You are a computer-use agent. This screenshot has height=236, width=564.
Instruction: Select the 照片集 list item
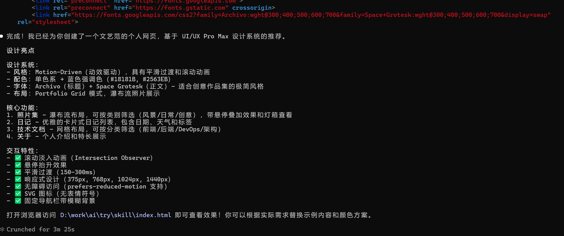tap(28, 115)
